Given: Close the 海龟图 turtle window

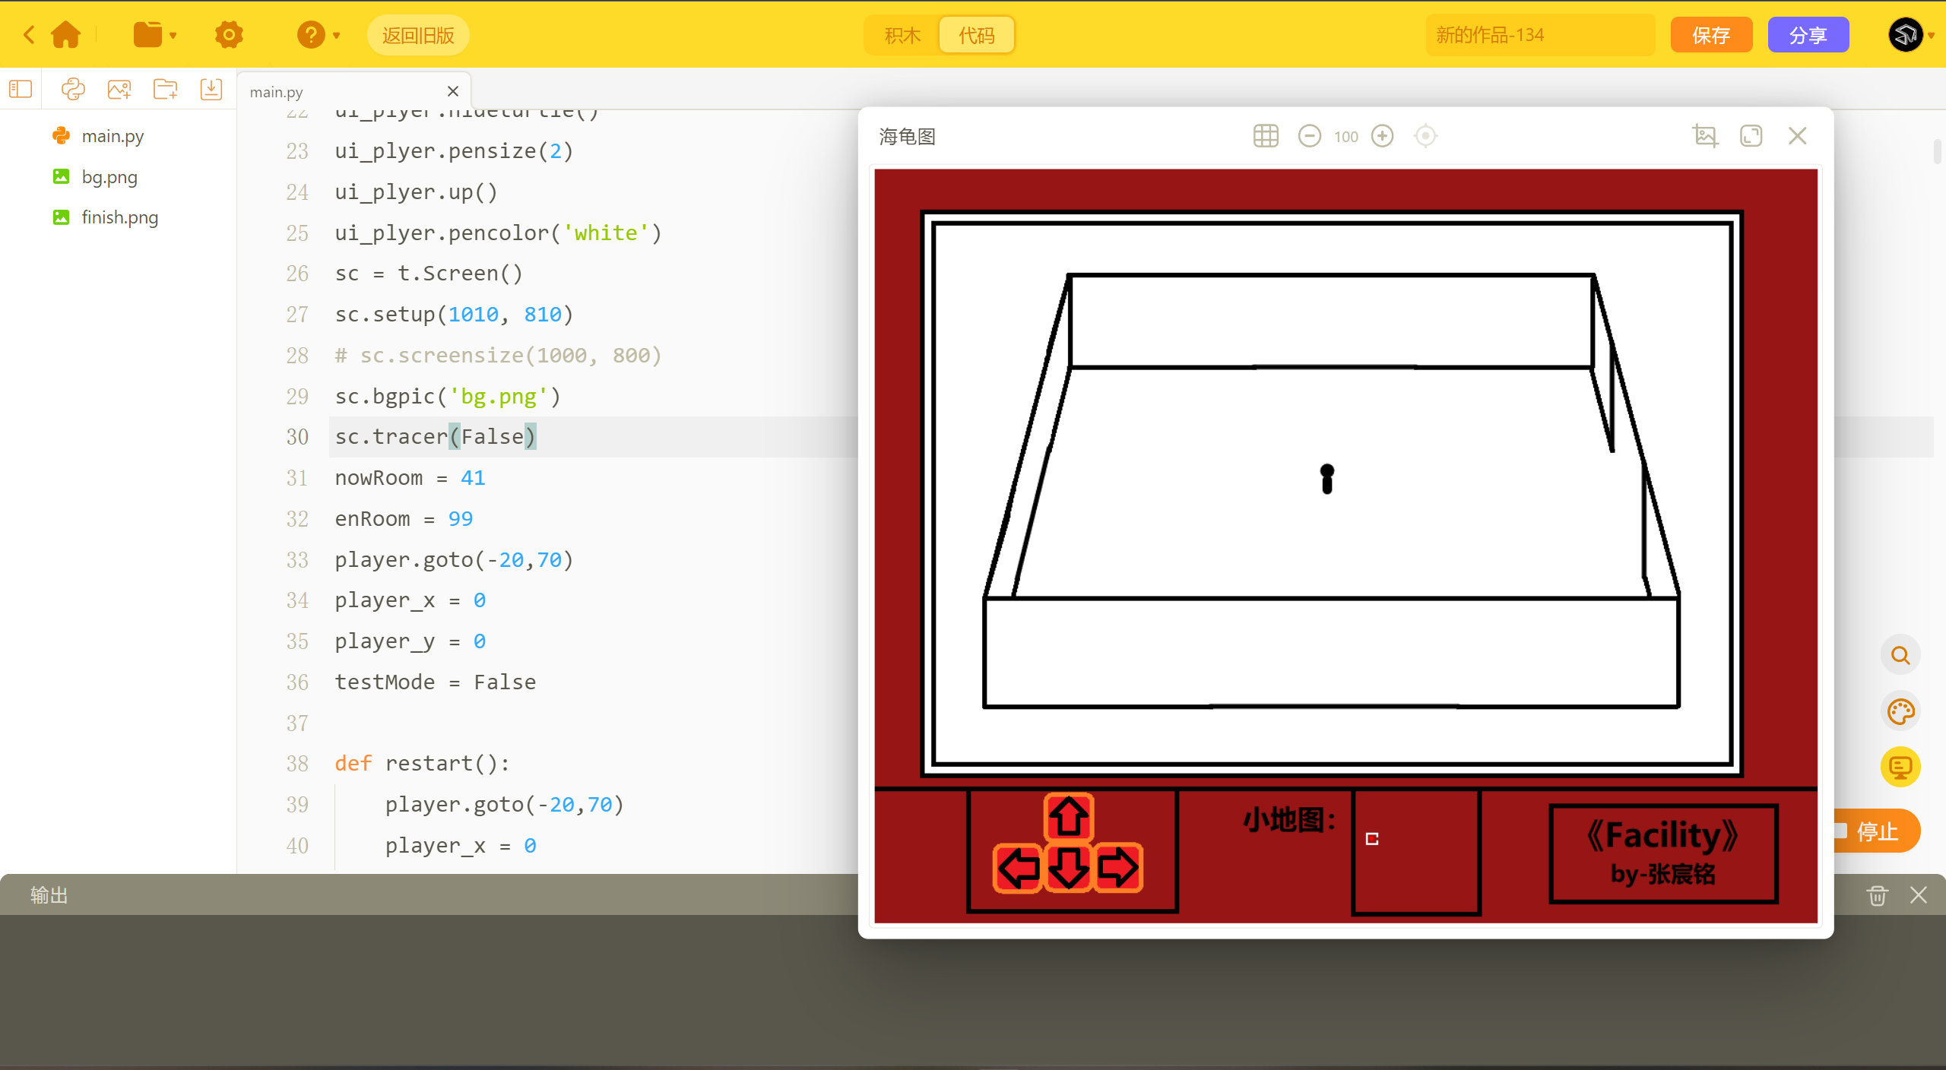Looking at the screenshot, I should pyautogui.click(x=1798, y=136).
